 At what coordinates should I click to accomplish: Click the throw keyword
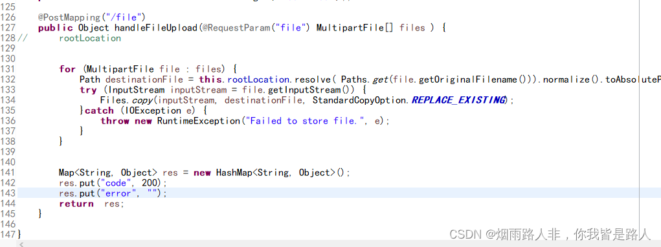(115, 121)
